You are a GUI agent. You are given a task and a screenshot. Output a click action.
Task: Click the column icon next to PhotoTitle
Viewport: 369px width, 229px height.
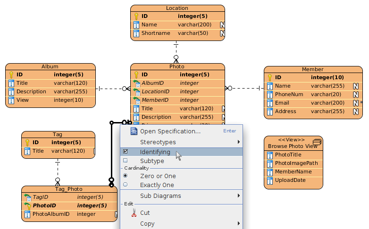269,155
